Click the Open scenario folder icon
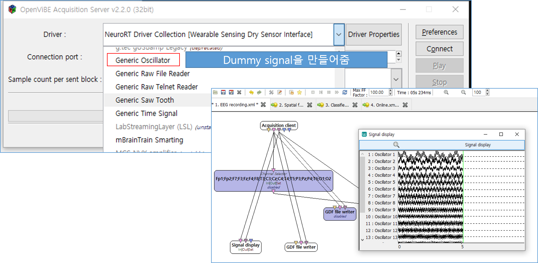The image size is (538, 263). click(215, 92)
